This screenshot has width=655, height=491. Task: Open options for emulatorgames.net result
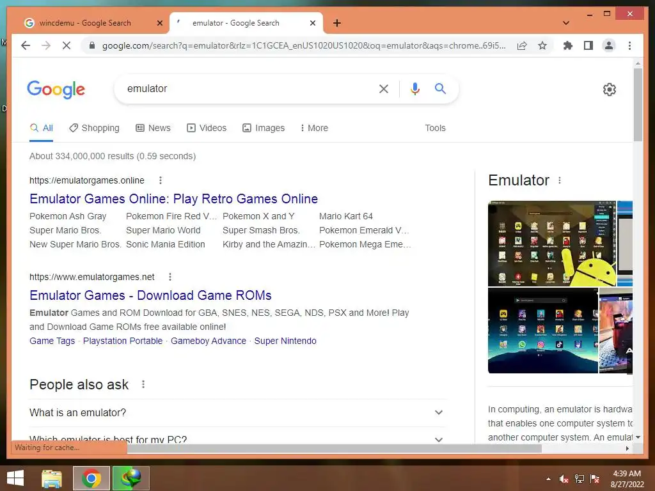pos(170,277)
